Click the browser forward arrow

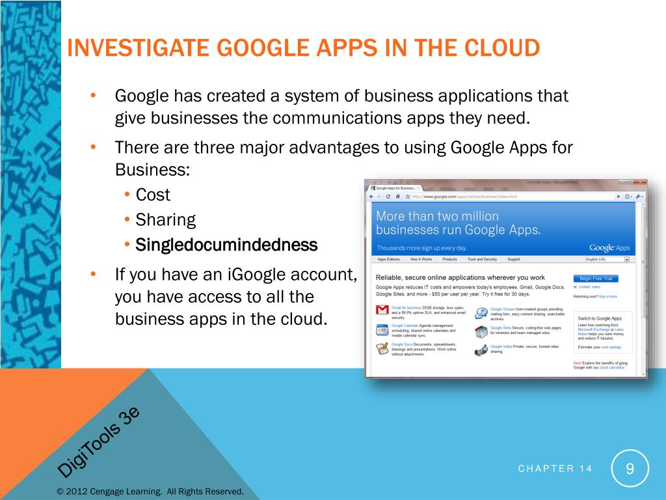tap(379, 197)
